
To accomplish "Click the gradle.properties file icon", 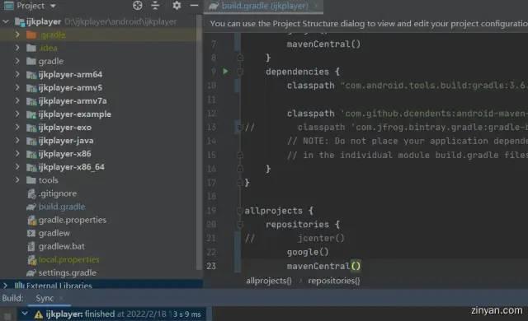I will click(x=31, y=221).
